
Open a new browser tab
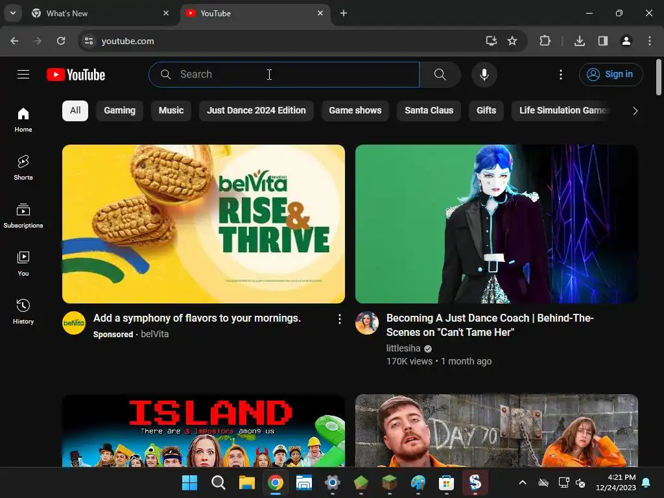click(x=344, y=13)
